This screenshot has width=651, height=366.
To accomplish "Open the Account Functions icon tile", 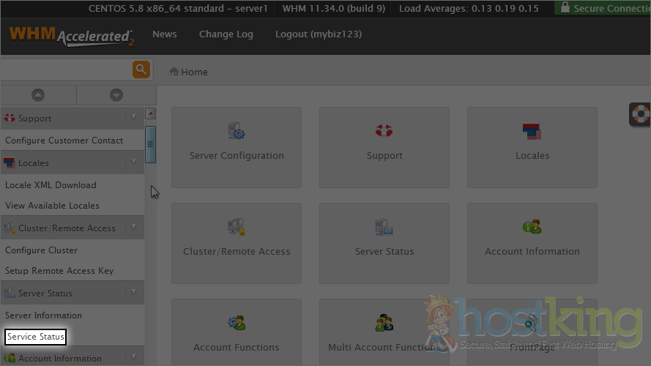I will (237, 335).
